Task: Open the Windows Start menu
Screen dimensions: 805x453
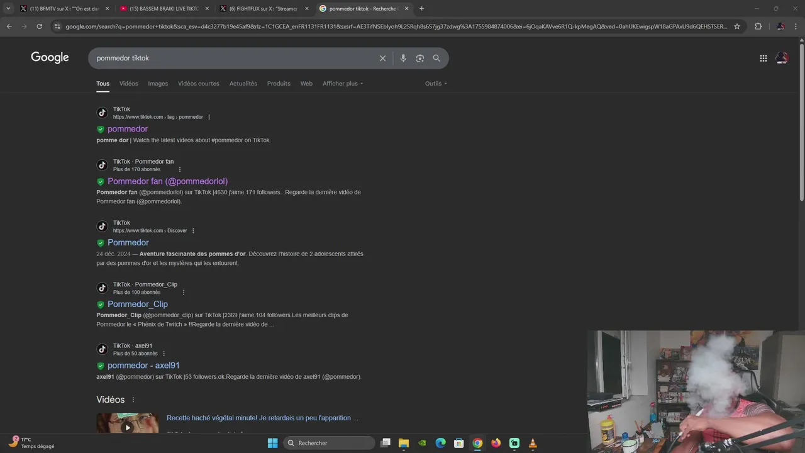Action: coord(272,443)
